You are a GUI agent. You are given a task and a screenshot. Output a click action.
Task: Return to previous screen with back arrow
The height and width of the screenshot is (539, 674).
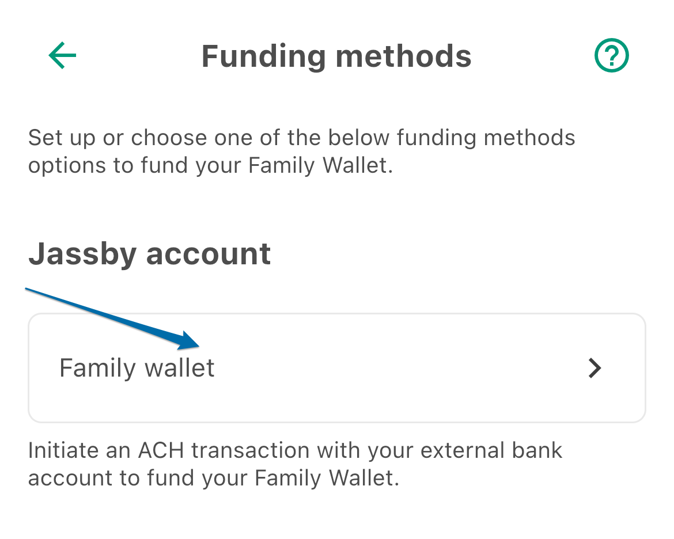62,55
